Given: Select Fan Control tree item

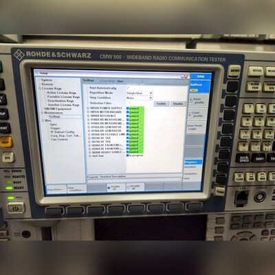Looking at the screenshot, I should coord(59,139).
